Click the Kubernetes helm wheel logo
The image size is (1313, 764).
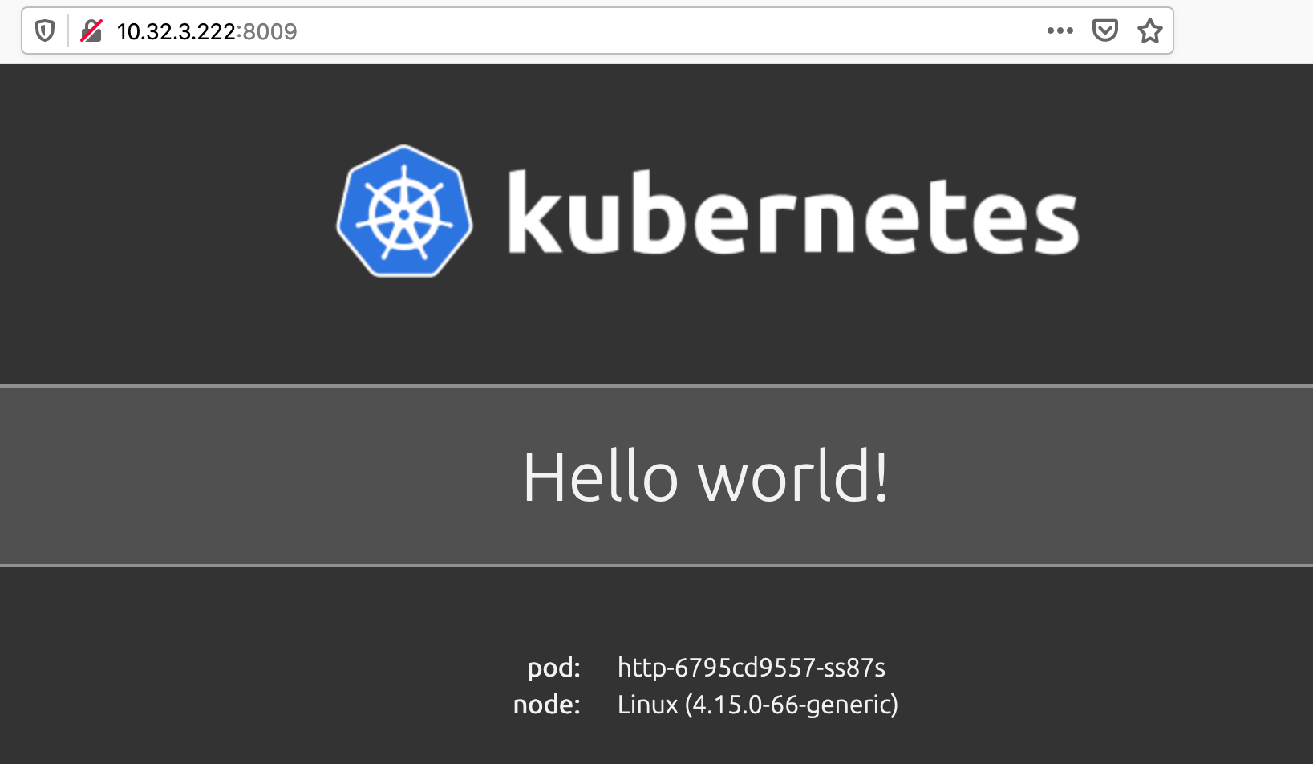pyautogui.click(x=404, y=211)
